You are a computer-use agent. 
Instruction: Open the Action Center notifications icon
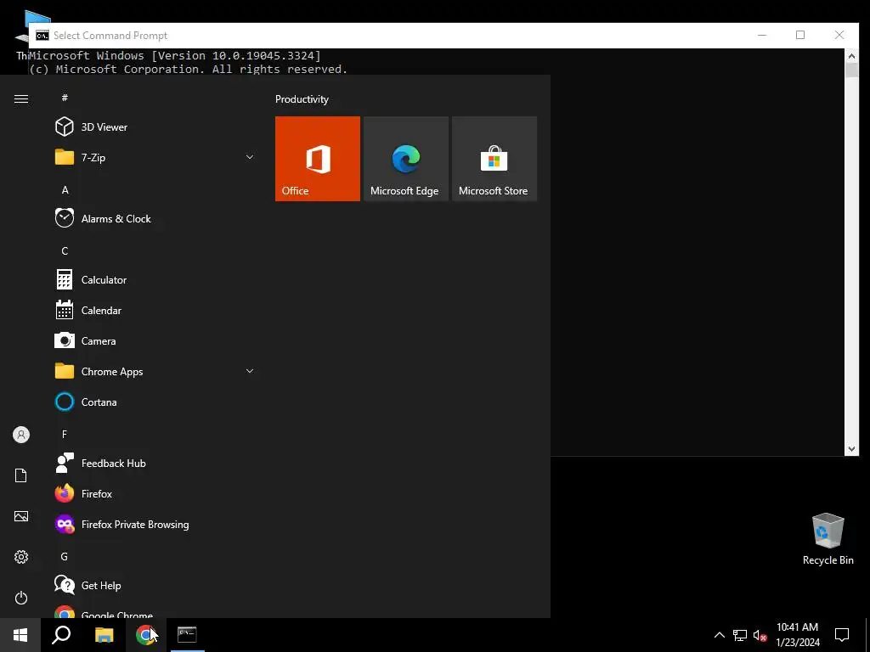tap(842, 635)
